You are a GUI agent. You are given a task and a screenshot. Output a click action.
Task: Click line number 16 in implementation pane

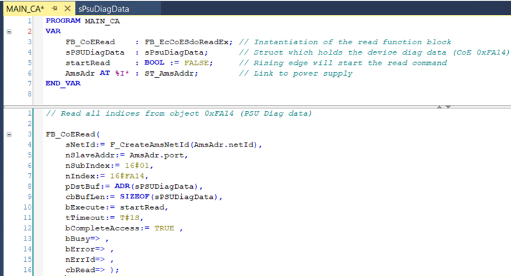27,270
